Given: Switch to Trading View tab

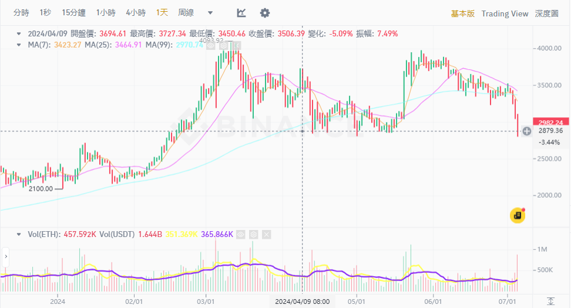Looking at the screenshot, I should tap(505, 13).
